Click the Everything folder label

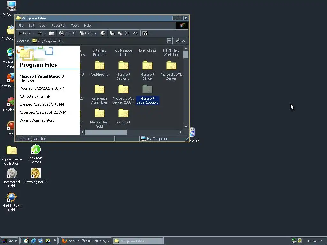(x=147, y=50)
